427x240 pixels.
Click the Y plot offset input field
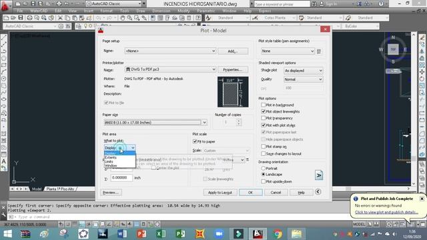(x=121, y=178)
